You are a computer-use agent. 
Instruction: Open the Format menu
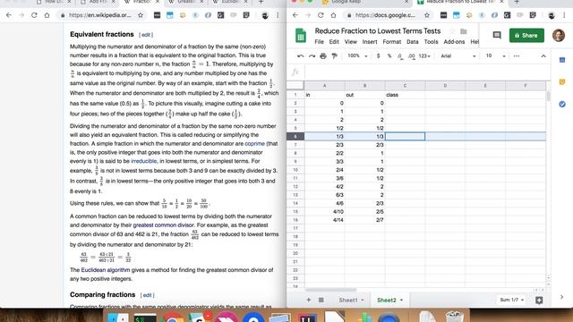coord(392,42)
